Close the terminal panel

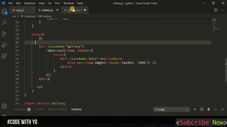point(222,109)
